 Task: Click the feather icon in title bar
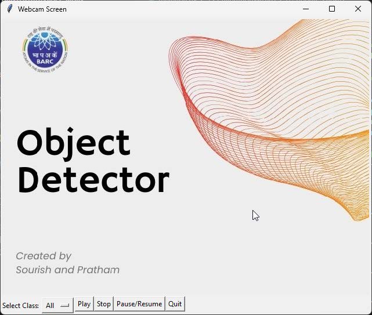(x=9, y=9)
